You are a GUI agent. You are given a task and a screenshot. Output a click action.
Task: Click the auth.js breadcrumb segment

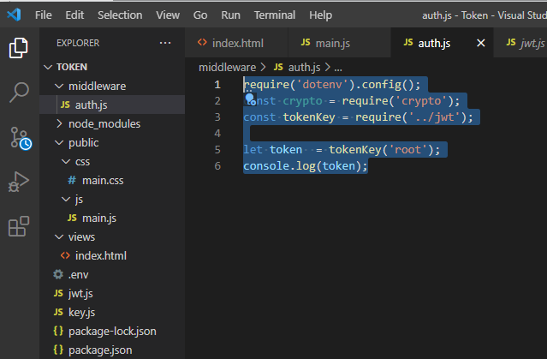click(x=304, y=67)
